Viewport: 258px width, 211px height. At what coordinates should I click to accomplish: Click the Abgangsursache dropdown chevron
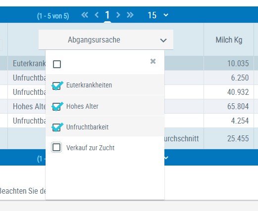(163, 40)
